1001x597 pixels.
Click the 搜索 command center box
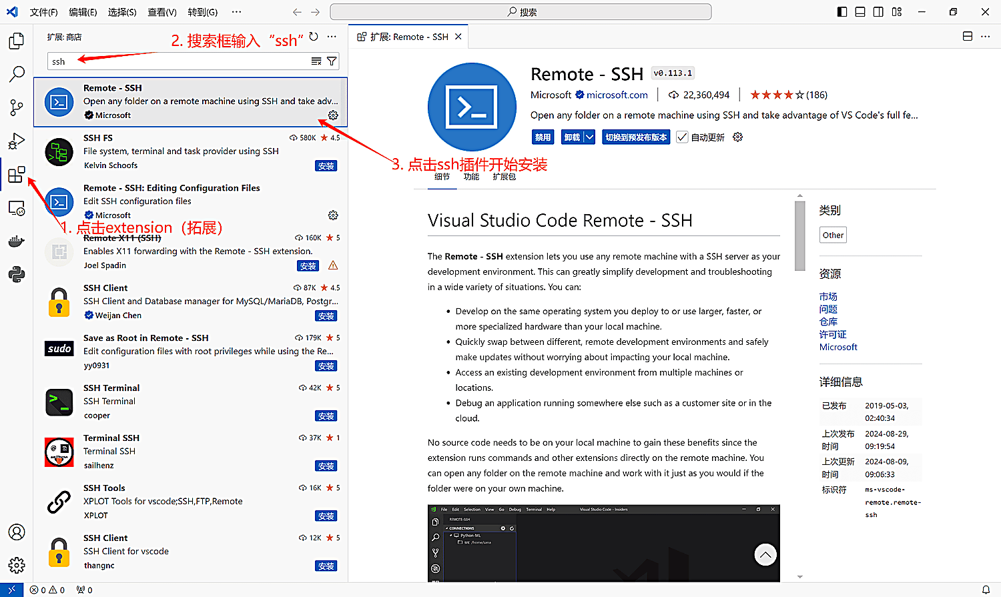[521, 12]
